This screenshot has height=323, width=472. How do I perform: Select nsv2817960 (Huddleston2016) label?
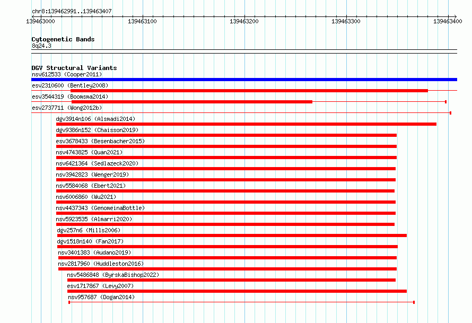coord(101,264)
